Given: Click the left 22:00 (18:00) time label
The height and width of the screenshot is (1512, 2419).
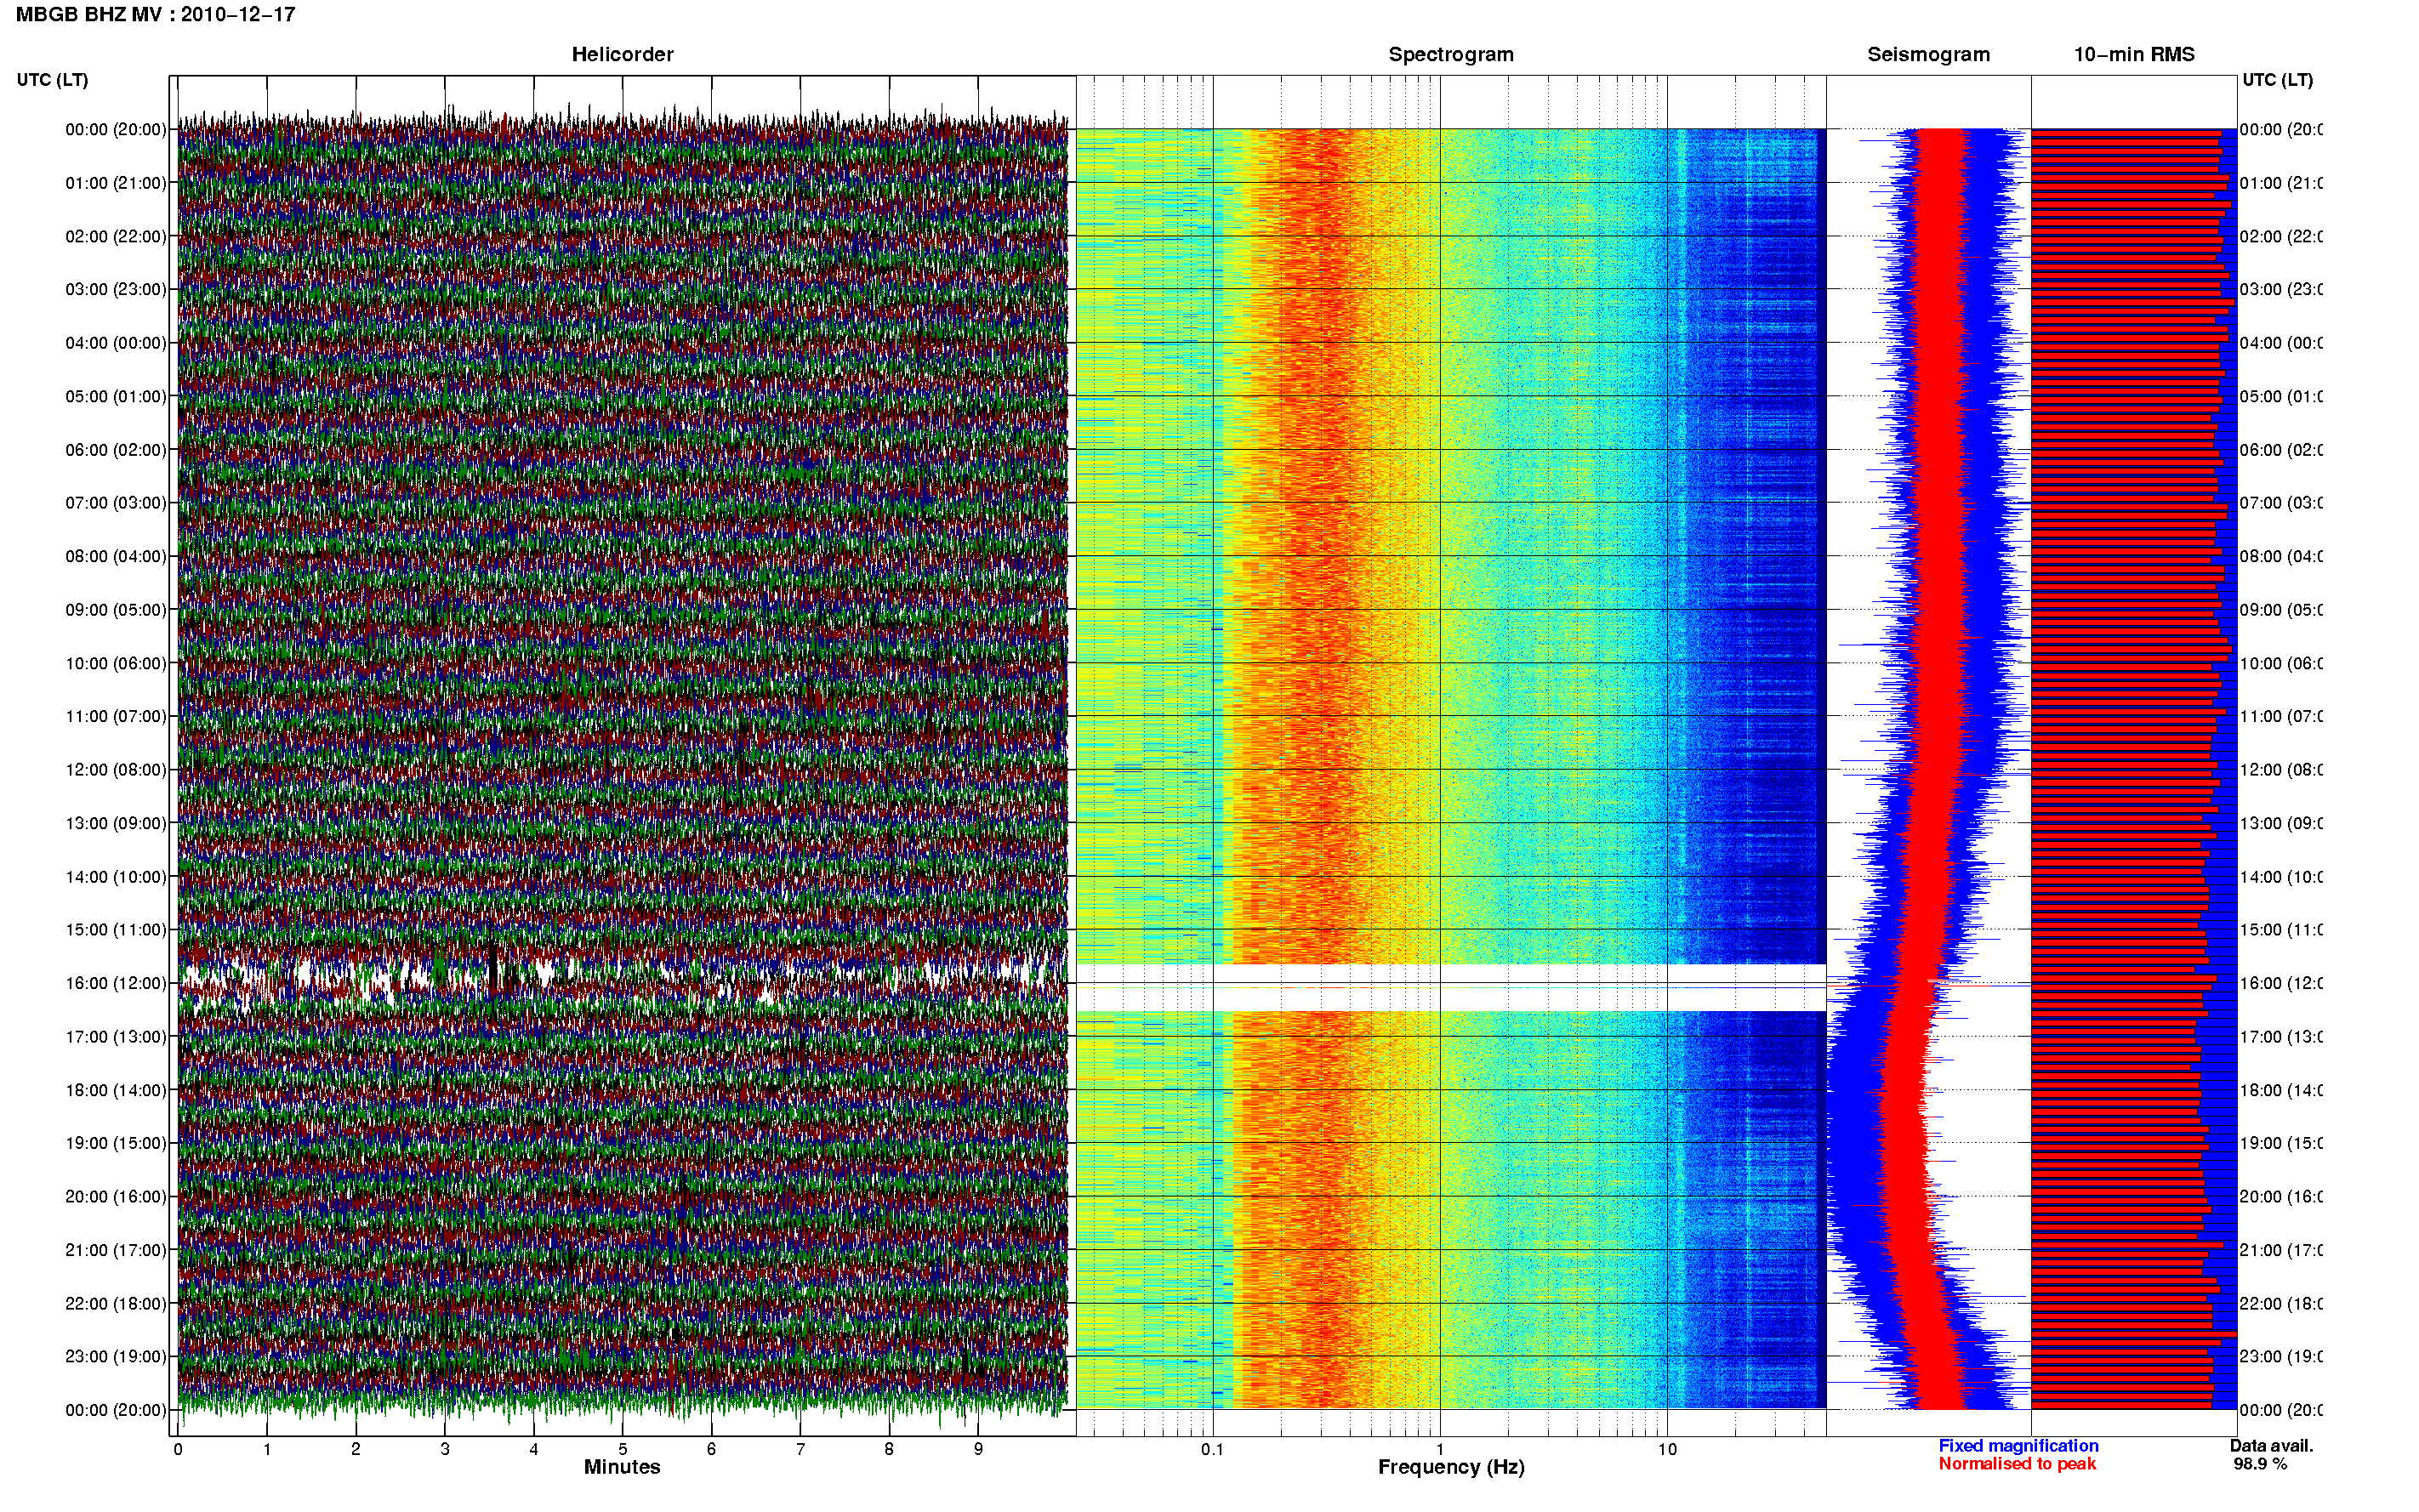Looking at the screenshot, I should pyautogui.click(x=116, y=1304).
